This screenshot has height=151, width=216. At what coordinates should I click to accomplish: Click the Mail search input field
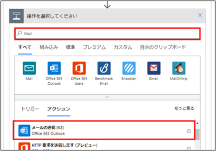pos(107,34)
